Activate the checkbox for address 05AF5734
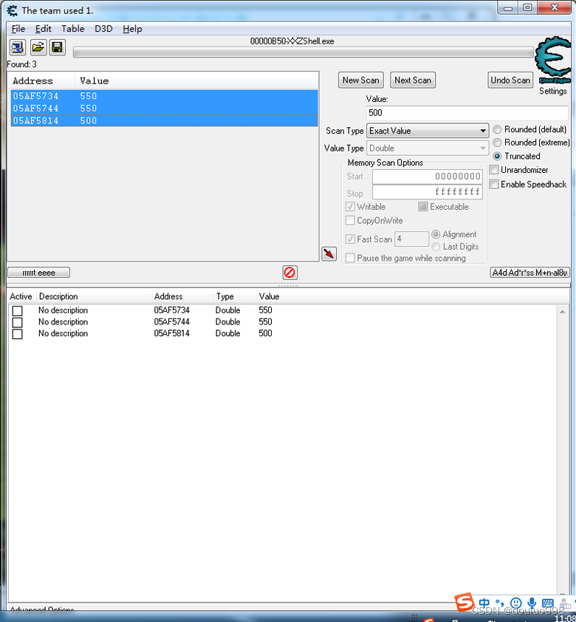This screenshot has height=622, width=576. click(17, 310)
